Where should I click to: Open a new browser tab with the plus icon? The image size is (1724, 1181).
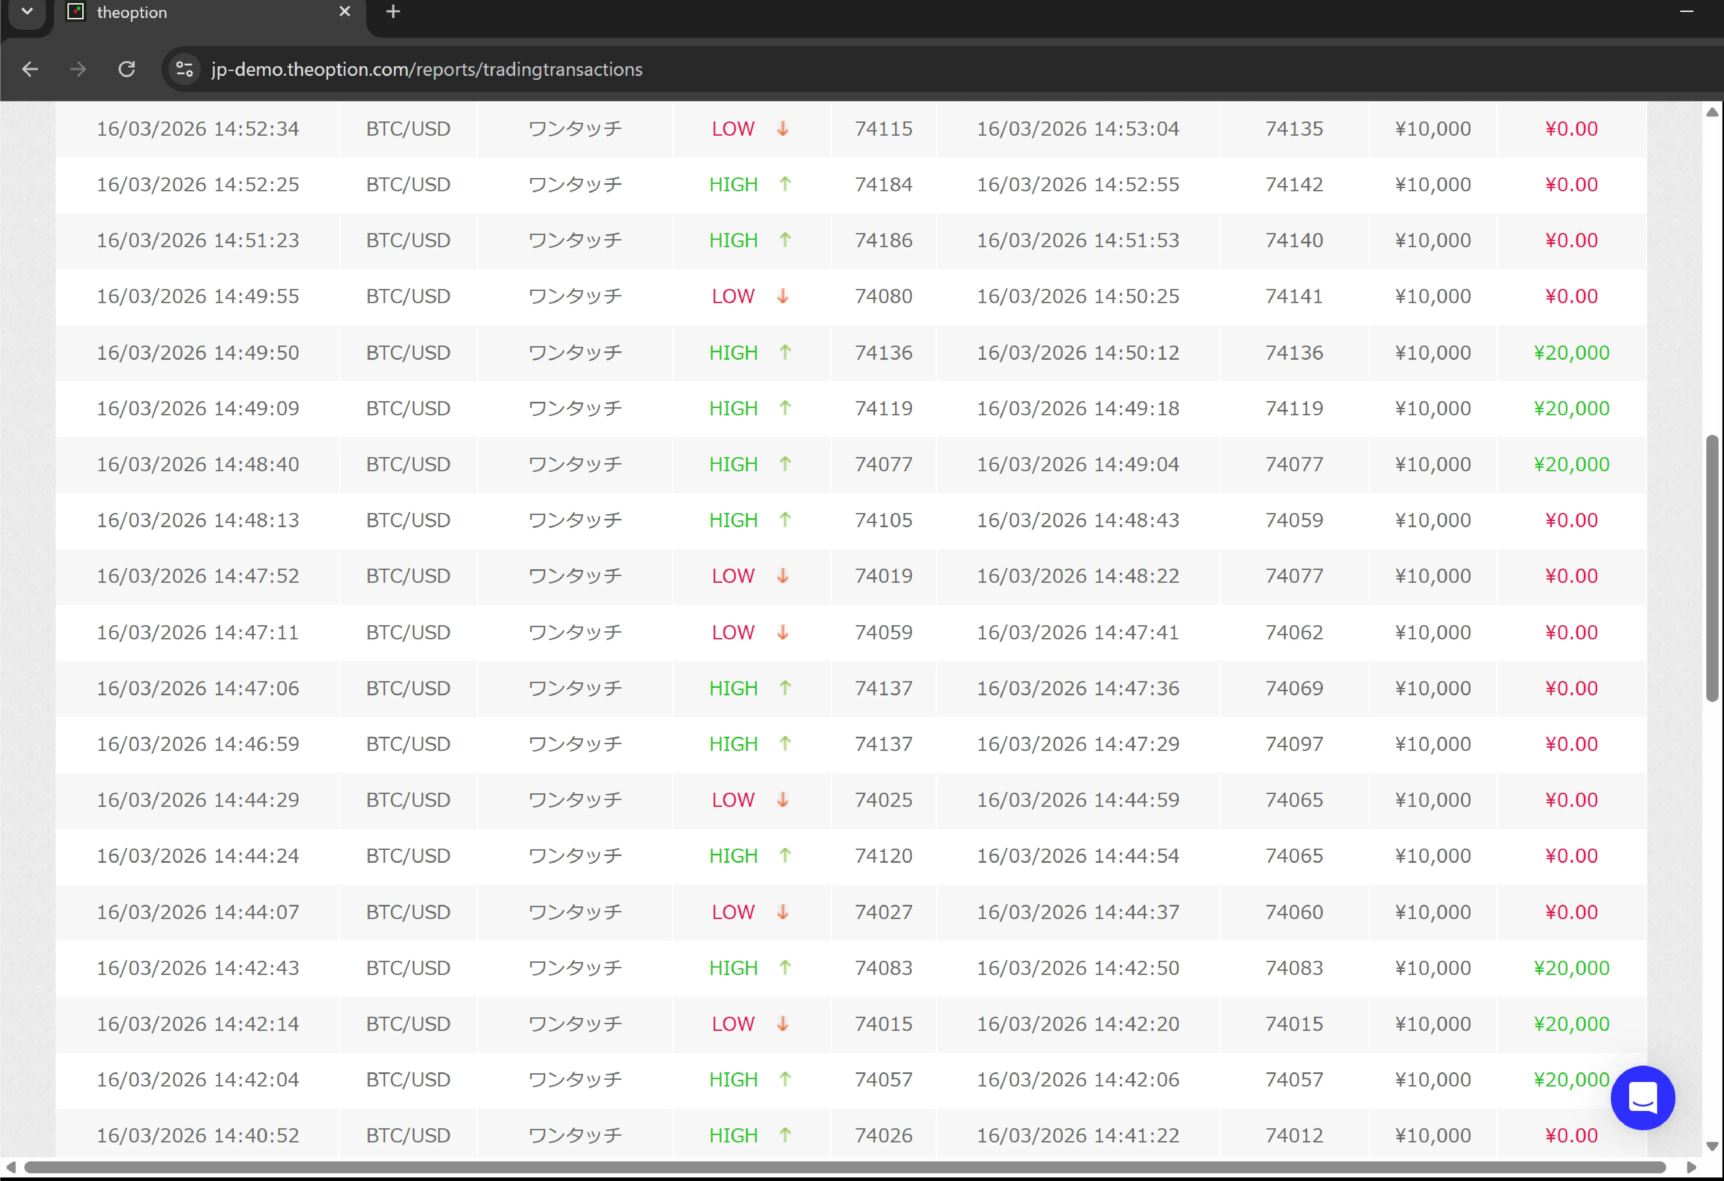(x=393, y=12)
